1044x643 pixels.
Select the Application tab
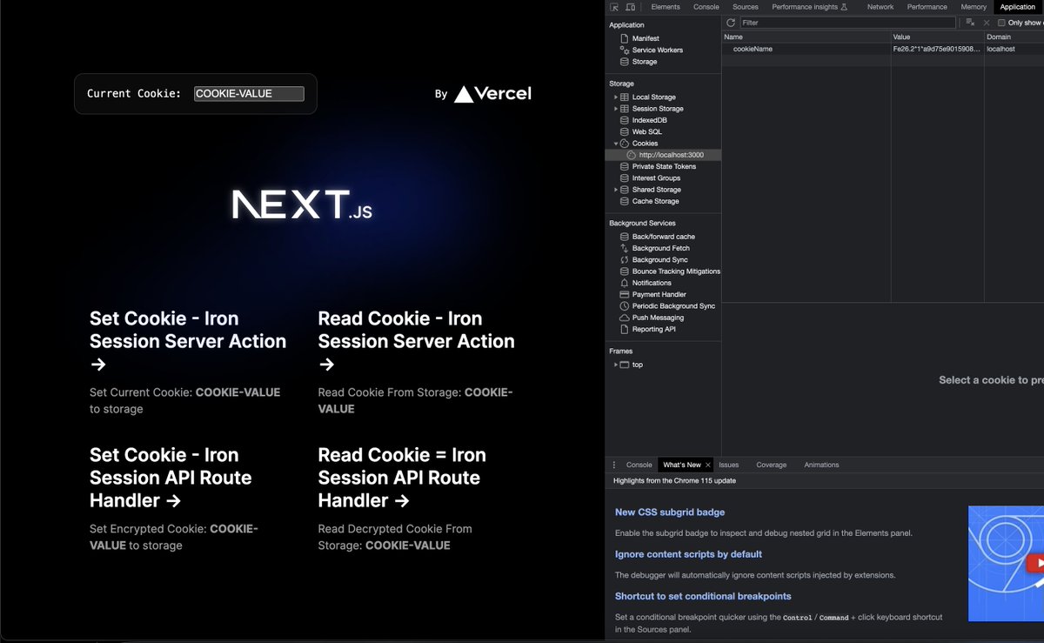tap(1018, 7)
